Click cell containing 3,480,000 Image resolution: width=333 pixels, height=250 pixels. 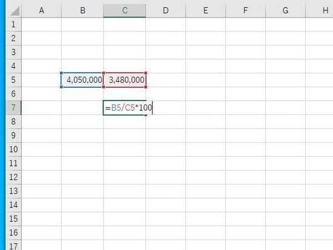click(x=125, y=80)
